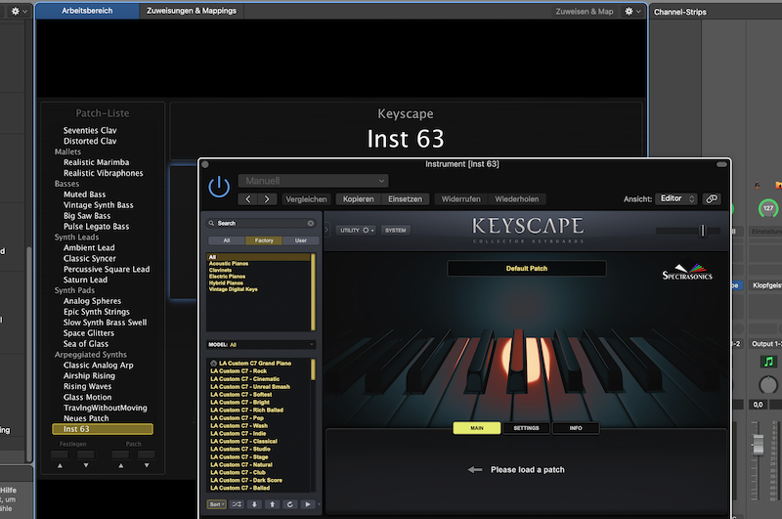Click the left up arrow under Festlegen
The width and height of the screenshot is (782, 519).
tap(60, 465)
